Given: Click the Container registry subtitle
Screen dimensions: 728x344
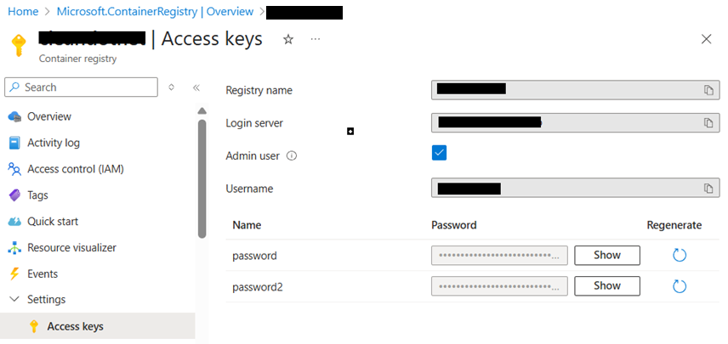Looking at the screenshot, I should coord(77,59).
